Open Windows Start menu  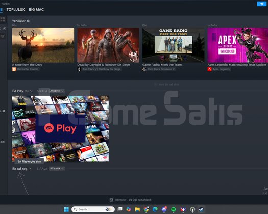pyautogui.click(x=66, y=209)
